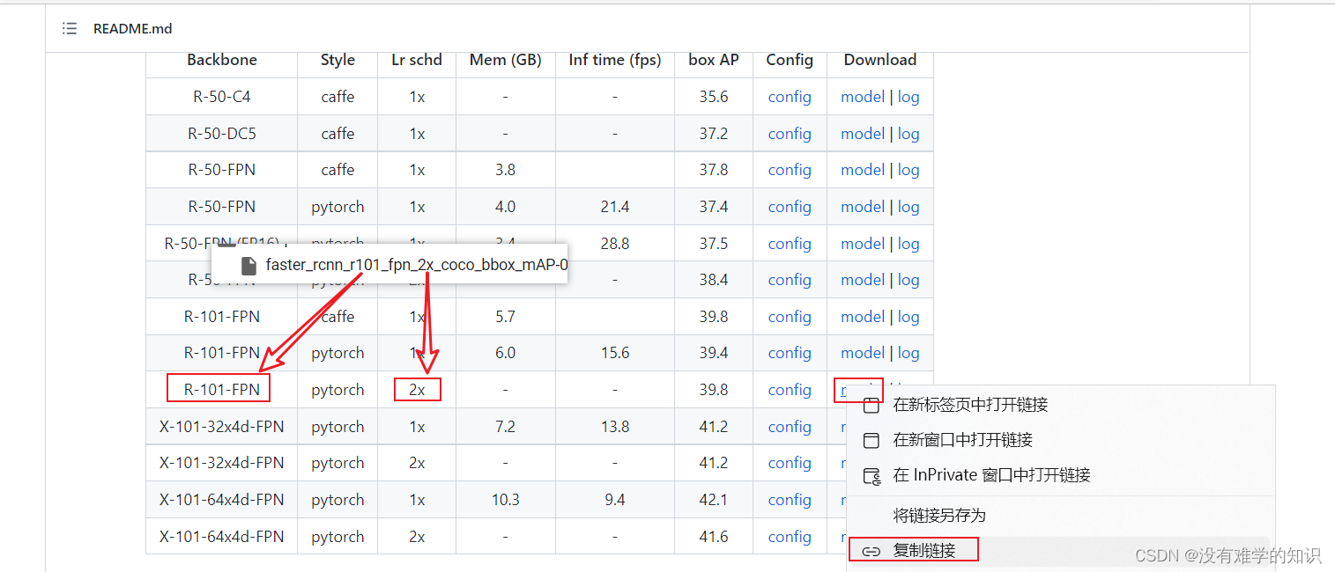Open log link in the R-101-FPN caffe row
This screenshot has width=1335, height=572.
coord(909,317)
